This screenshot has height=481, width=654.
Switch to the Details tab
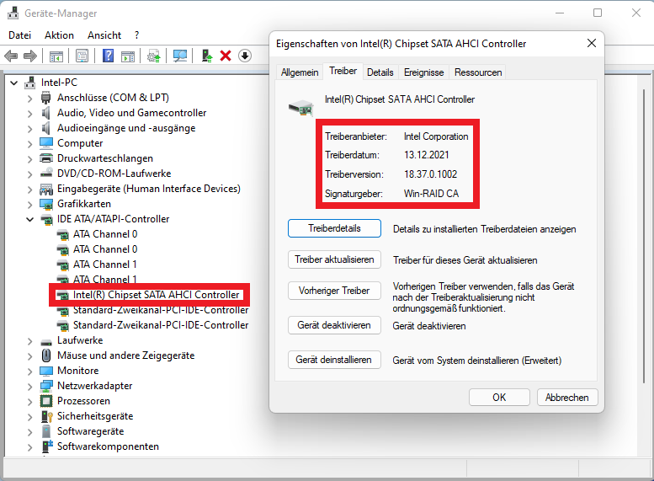tap(380, 72)
